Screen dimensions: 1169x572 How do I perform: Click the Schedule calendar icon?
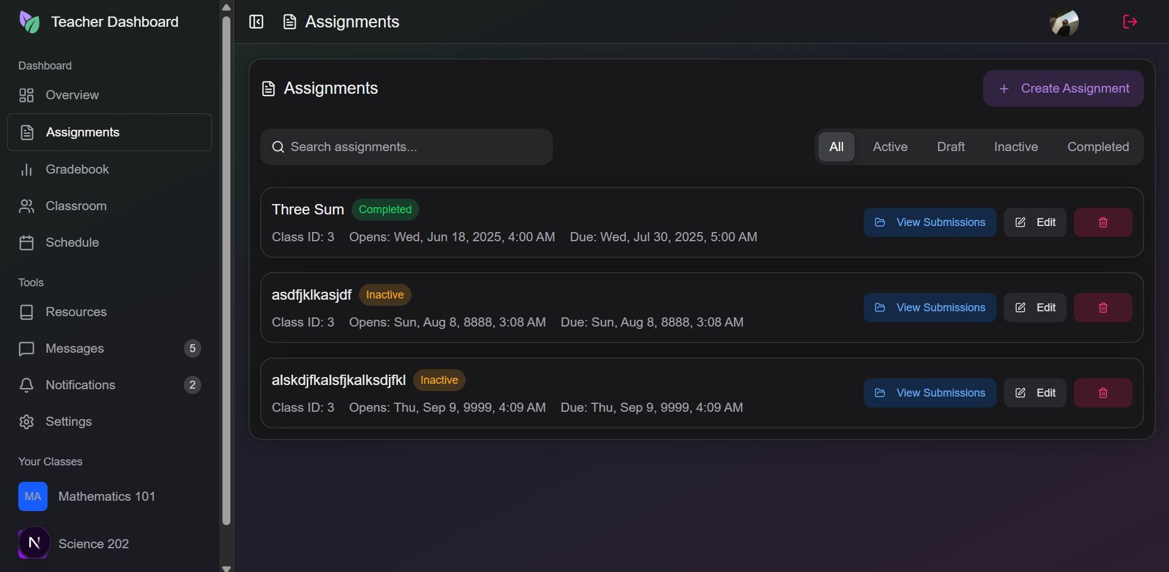coord(26,242)
